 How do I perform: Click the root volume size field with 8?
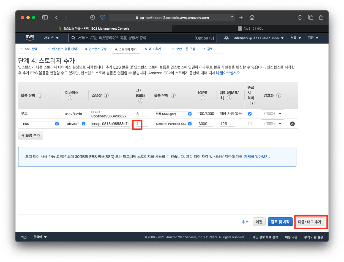142,114
